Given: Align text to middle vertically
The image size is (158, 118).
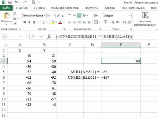Looking at the screenshot, I should [74, 16].
